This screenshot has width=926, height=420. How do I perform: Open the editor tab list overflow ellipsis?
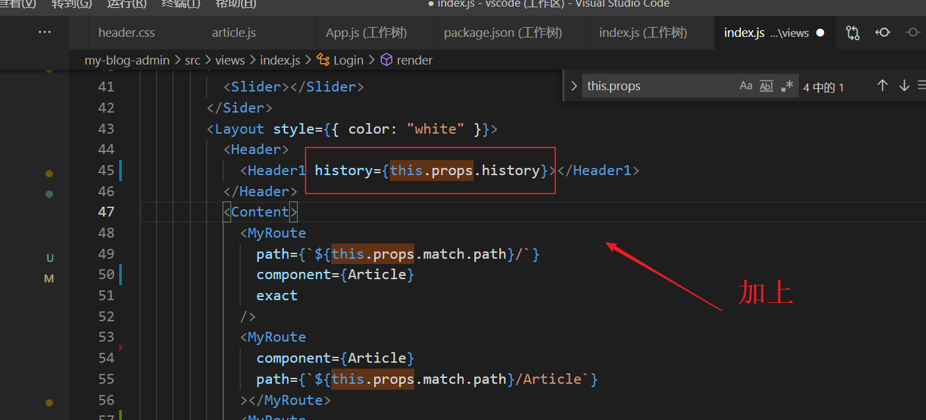(x=44, y=32)
